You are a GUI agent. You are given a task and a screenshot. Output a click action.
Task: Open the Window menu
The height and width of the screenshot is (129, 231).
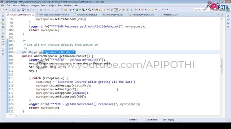[x=67, y=5]
